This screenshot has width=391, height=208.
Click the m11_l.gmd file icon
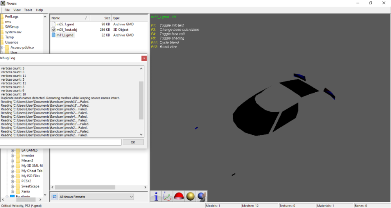click(54, 35)
